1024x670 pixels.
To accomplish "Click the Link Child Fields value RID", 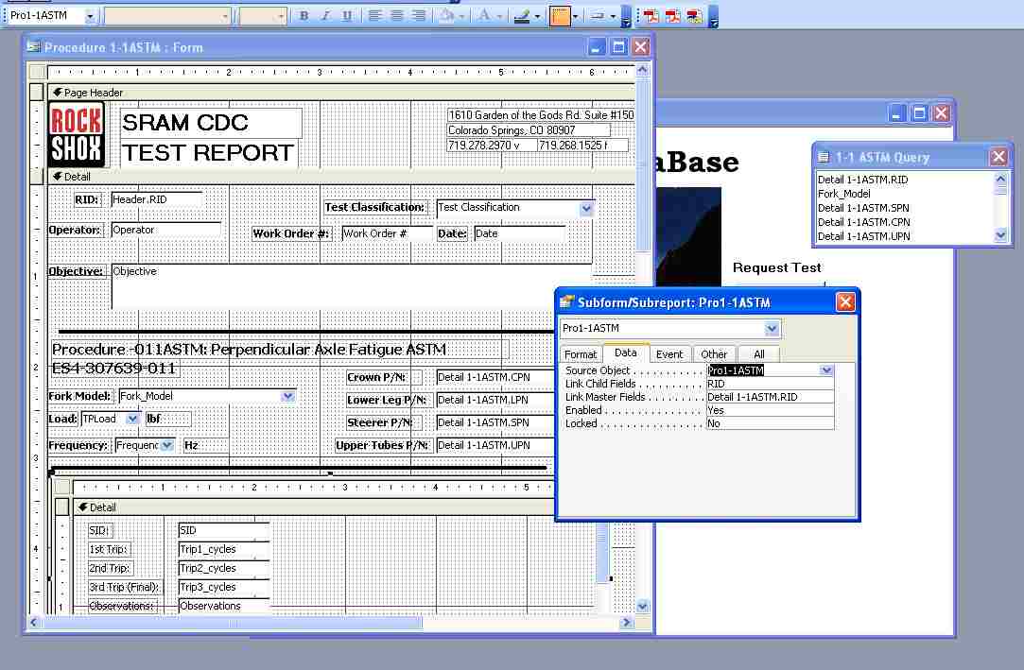I will 770,384.
